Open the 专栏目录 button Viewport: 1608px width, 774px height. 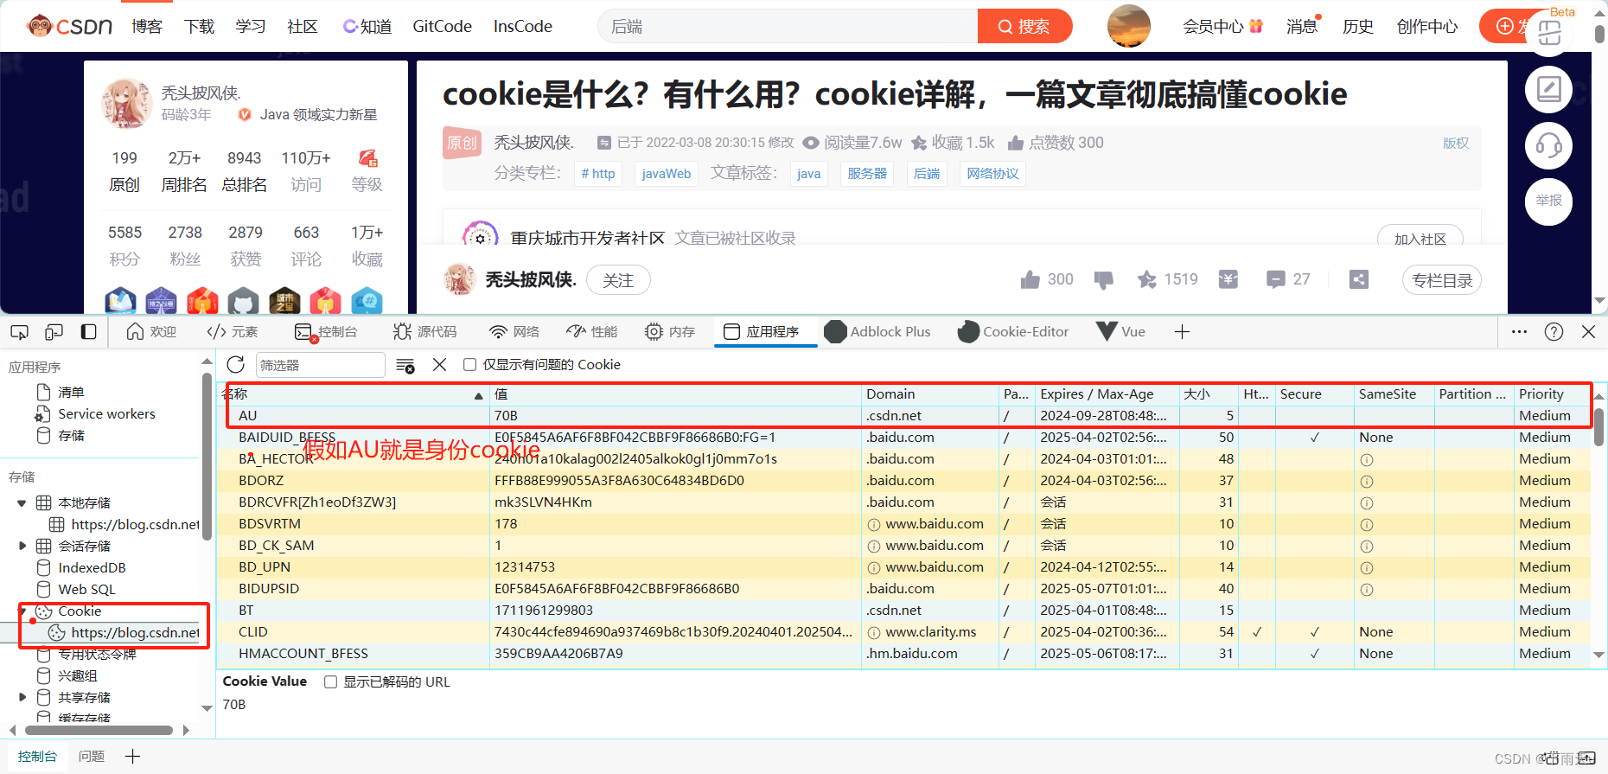coord(1442,280)
